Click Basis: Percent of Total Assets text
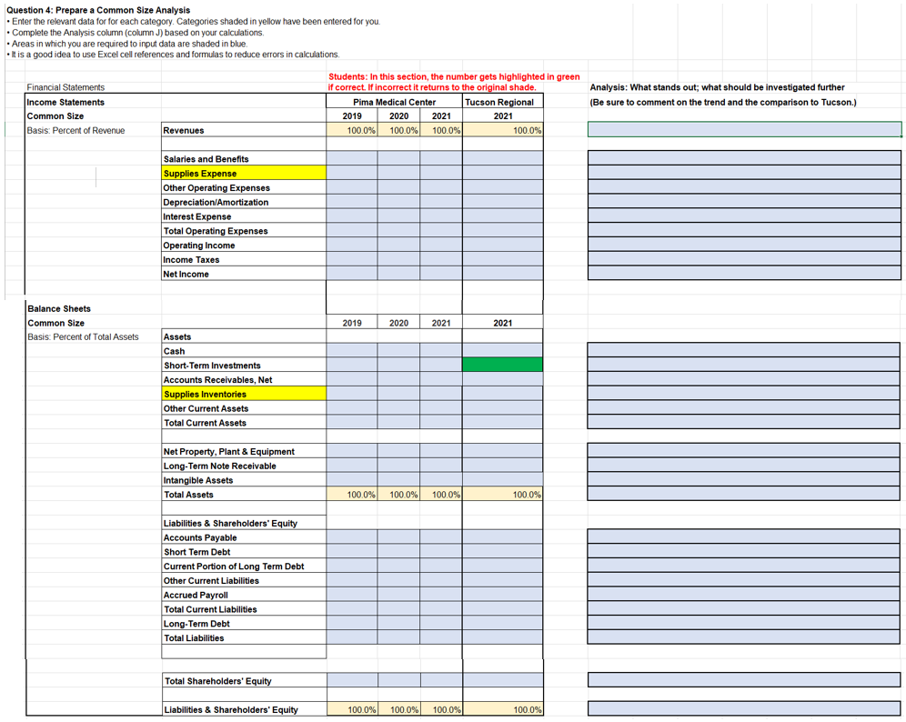906x722 pixels. point(83,336)
